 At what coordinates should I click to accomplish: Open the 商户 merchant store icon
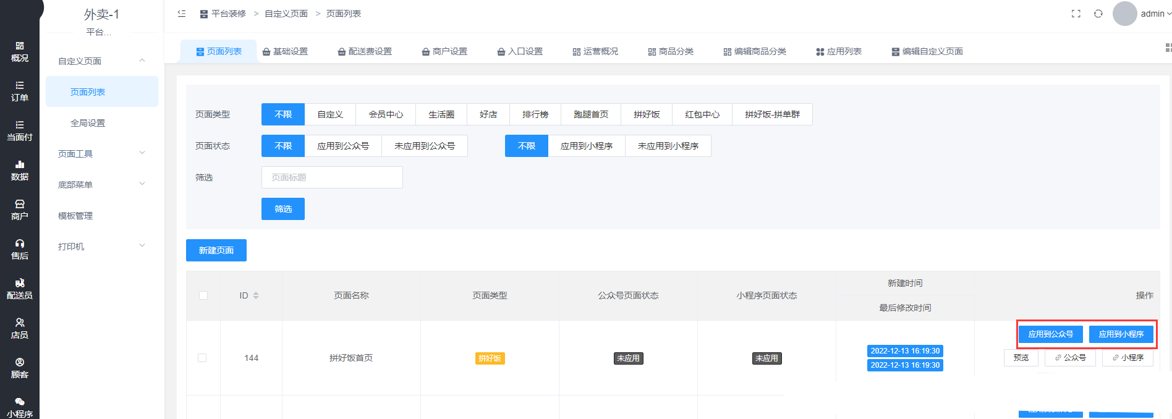(x=20, y=209)
